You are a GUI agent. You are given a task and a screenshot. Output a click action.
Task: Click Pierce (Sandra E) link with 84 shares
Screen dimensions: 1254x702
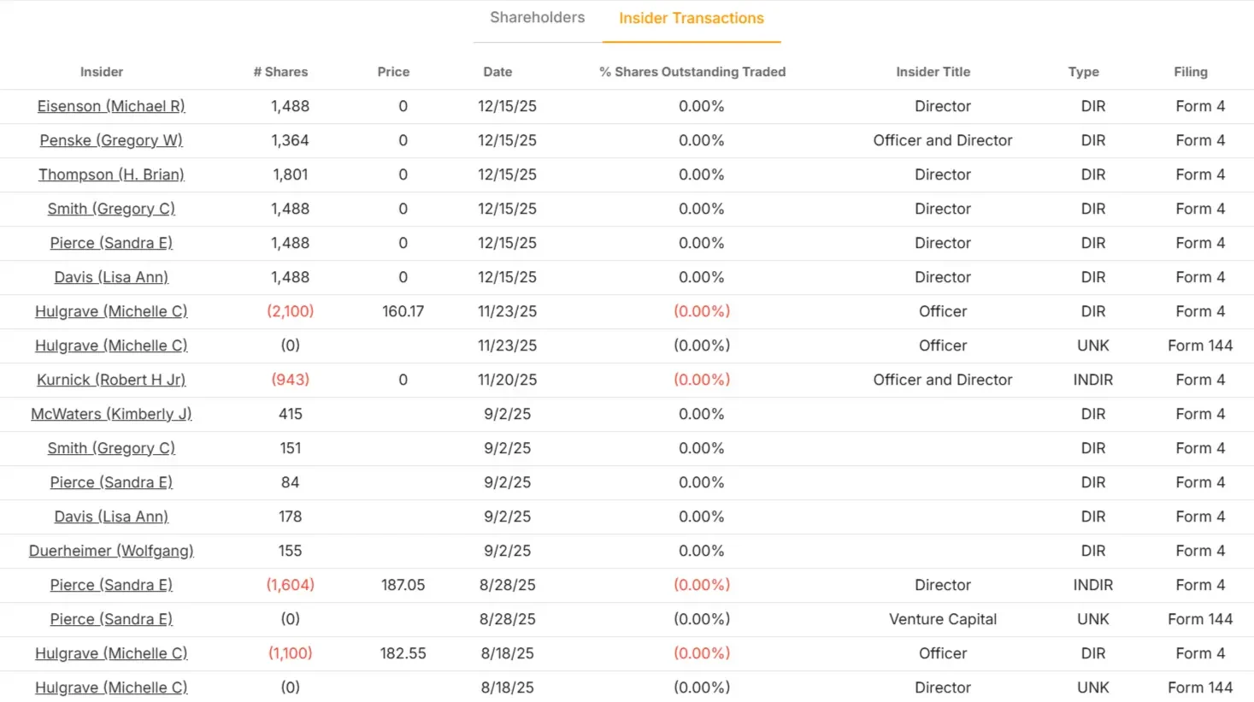[x=111, y=482]
